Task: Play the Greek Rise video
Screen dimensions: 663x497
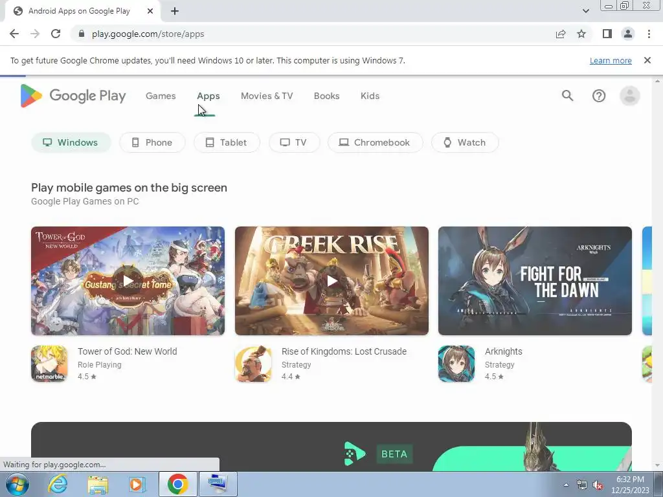Action: [332, 281]
